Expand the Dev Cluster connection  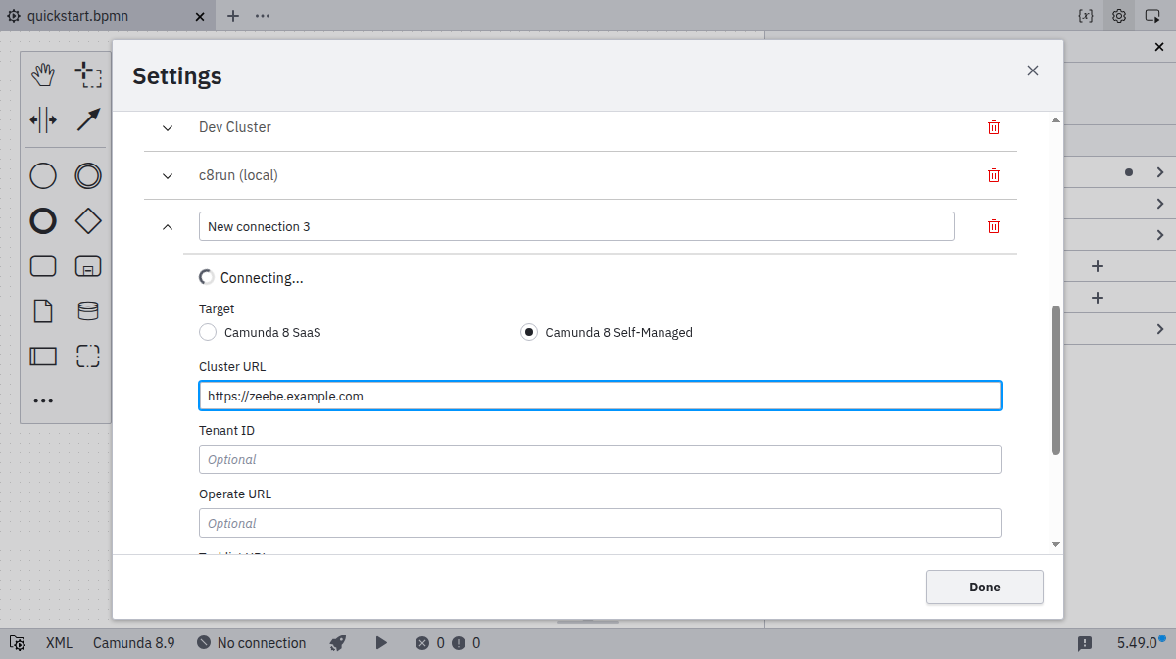pyautogui.click(x=168, y=127)
